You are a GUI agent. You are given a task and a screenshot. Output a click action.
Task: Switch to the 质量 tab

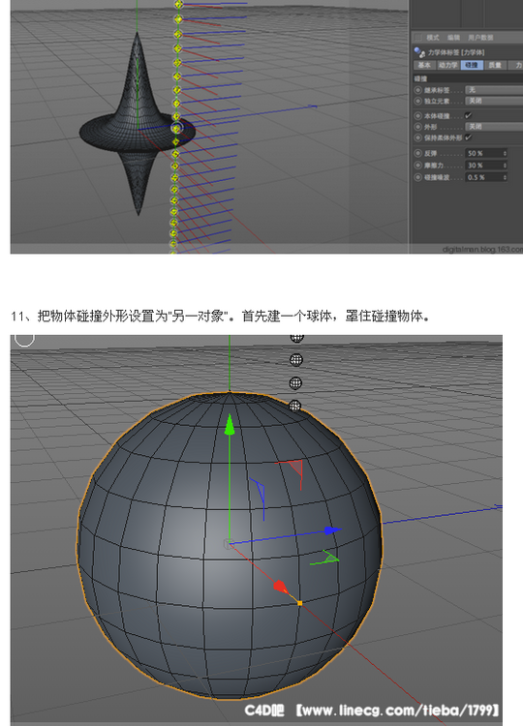495,65
